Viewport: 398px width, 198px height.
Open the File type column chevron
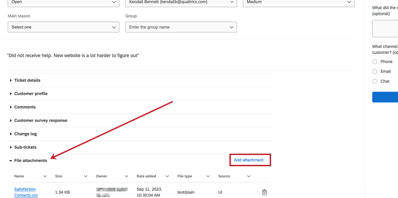pos(208,176)
